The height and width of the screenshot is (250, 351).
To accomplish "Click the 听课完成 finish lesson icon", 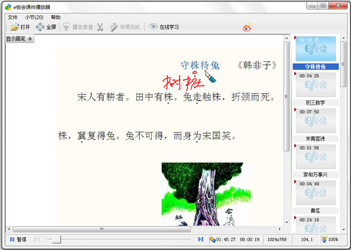I will [x=114, y=27].
